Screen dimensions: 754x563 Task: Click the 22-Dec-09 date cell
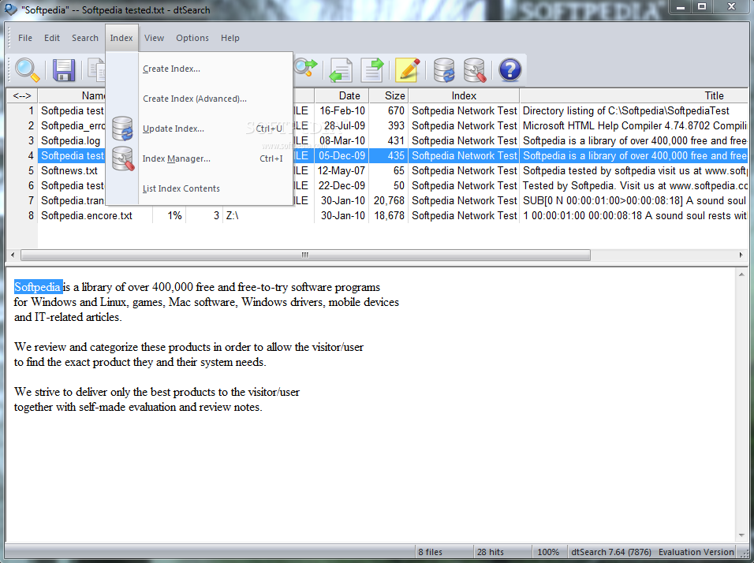pyautogui.click(x=343, y=185)
